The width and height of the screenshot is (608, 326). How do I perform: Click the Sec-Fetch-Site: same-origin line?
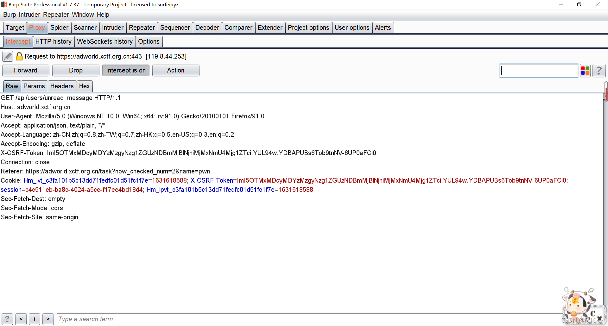39,217
